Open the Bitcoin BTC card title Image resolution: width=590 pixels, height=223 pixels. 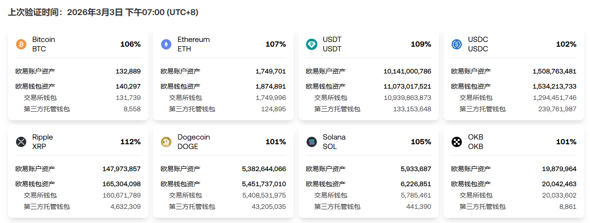pyautogui.click(x=43, y=44)
